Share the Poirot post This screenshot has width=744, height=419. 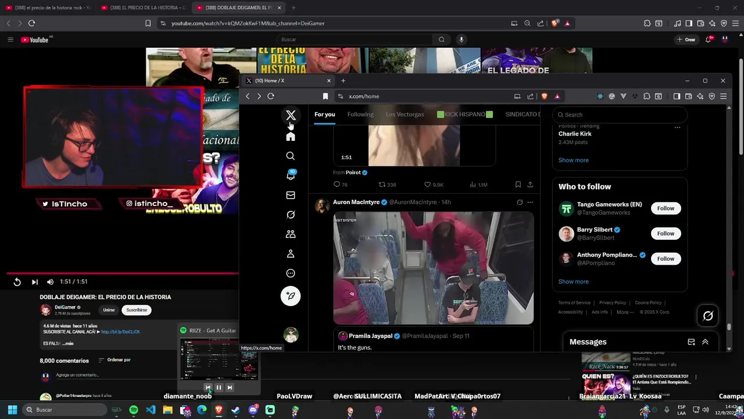click(x=530, y=184)
